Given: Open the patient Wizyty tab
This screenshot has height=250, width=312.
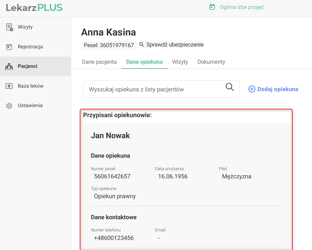Looking at the screenshot, I should pos(180,62).
